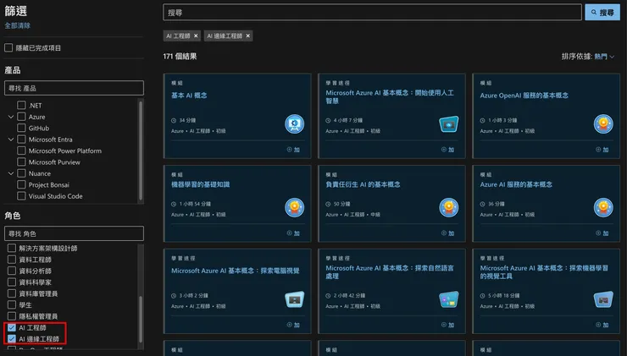Click the trophy icon on 開始使用人工智慧 card
Viewport: 627px width, 356px height.
coord(449,124)
